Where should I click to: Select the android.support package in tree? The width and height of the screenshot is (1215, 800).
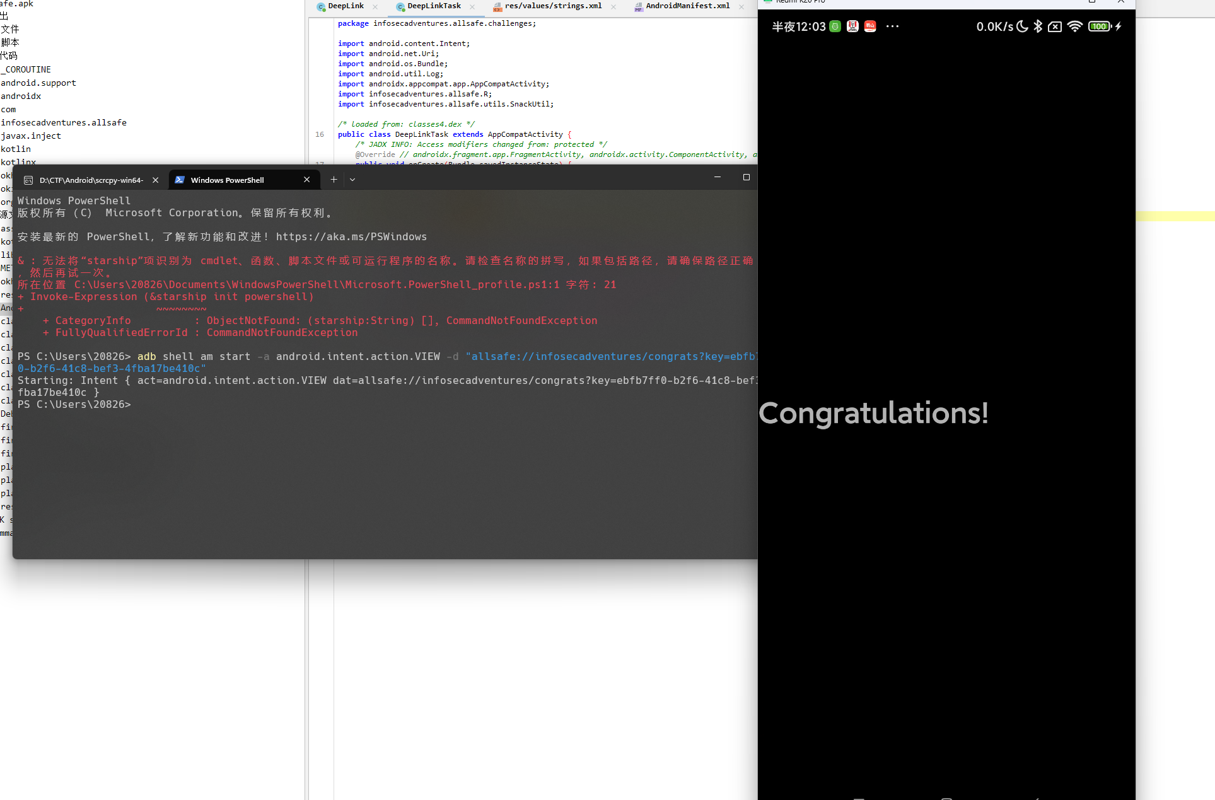tap(38, 83)
